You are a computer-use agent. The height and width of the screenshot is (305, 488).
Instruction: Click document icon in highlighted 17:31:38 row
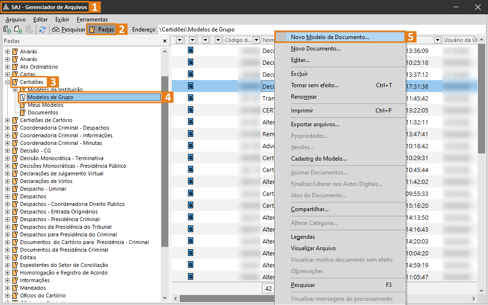point(190,86)
